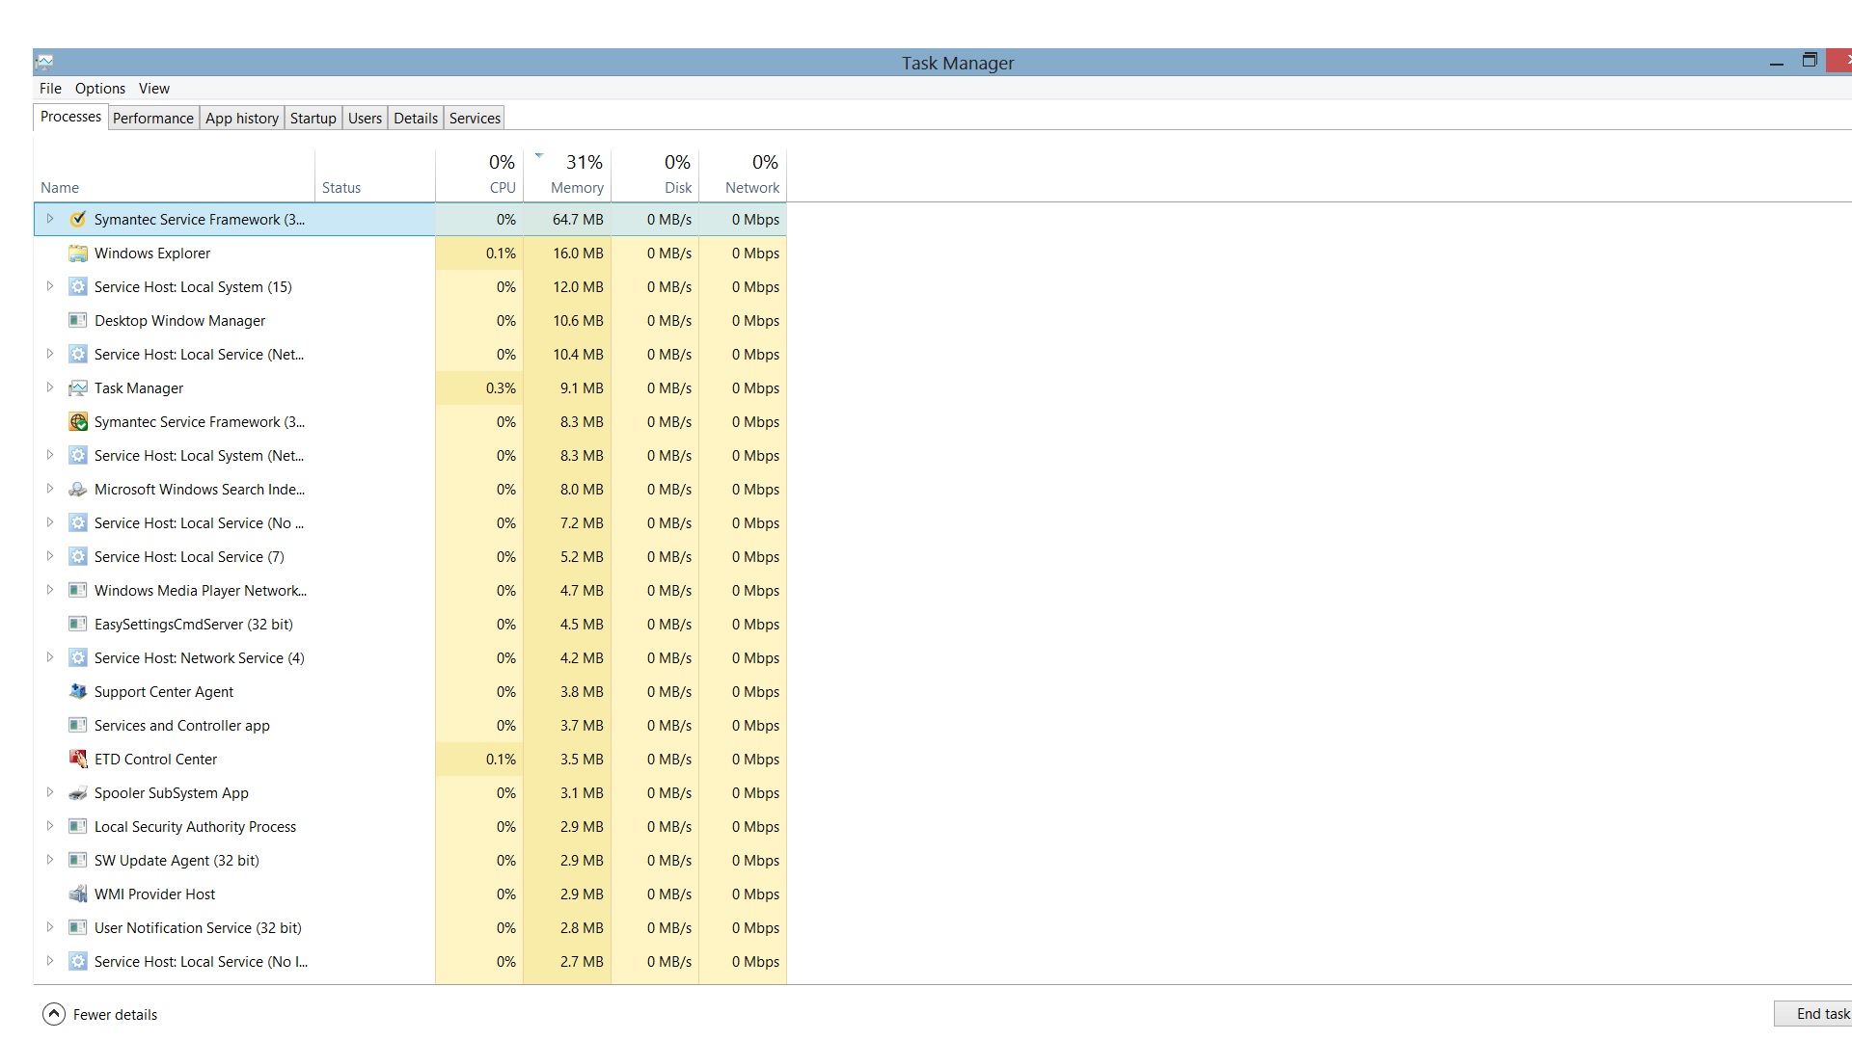Select the Processes tab
1852x1041 pixels.
[70, 117]
